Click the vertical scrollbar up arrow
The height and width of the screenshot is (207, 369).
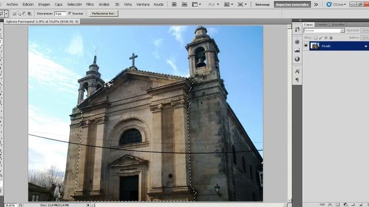tap(289, 27)
